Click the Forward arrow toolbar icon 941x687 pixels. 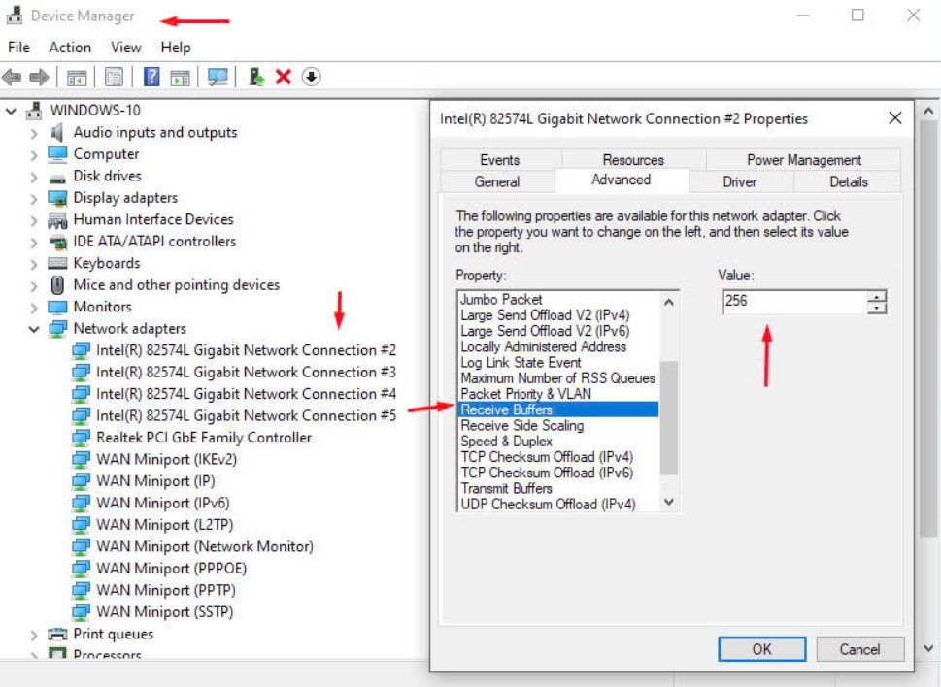tap(39, 77)
